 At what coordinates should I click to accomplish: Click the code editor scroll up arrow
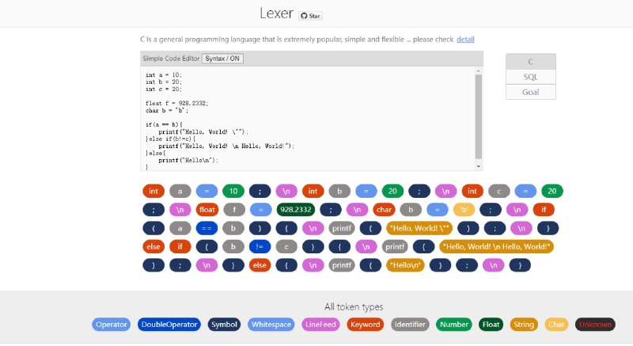[x=478, y=71]
